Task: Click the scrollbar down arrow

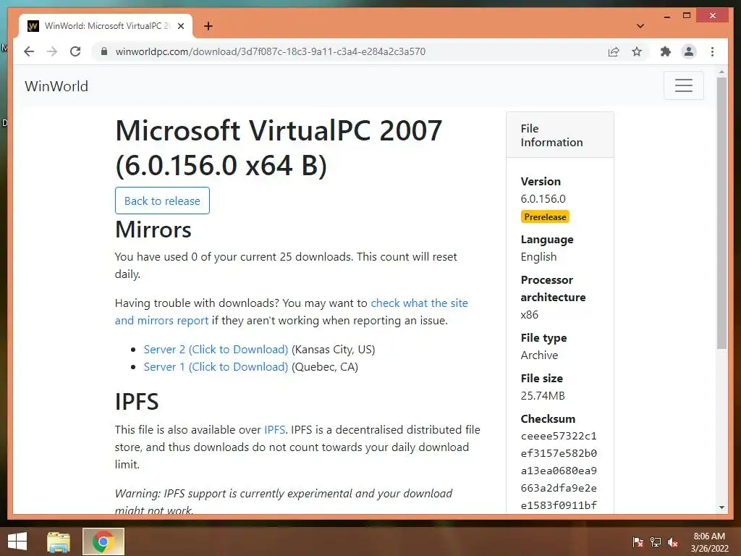Action: point(721,507)
